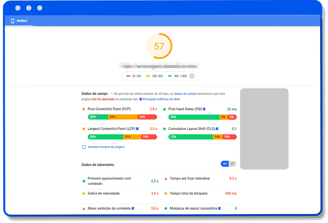Click the FID distribution bar
Viewport: 328px width, 223px height.
pyautogui.click(x=203, y=117)
